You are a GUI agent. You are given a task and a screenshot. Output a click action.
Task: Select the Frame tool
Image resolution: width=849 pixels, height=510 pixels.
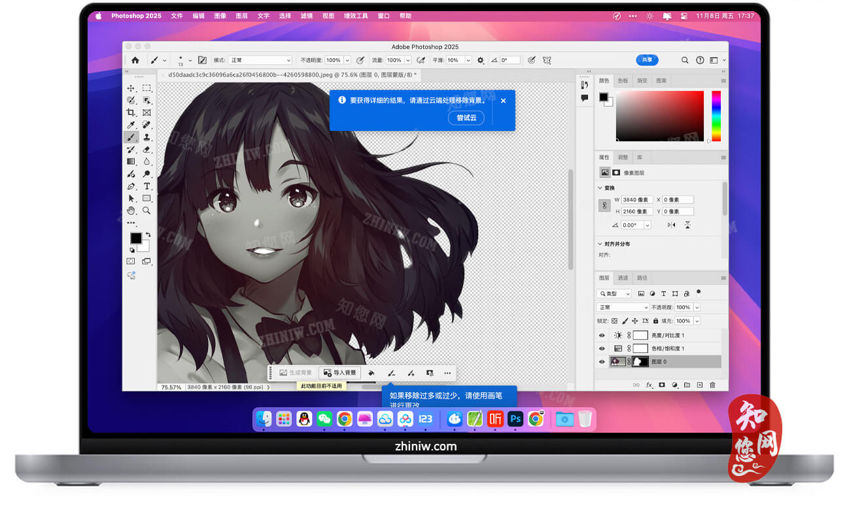147,113
